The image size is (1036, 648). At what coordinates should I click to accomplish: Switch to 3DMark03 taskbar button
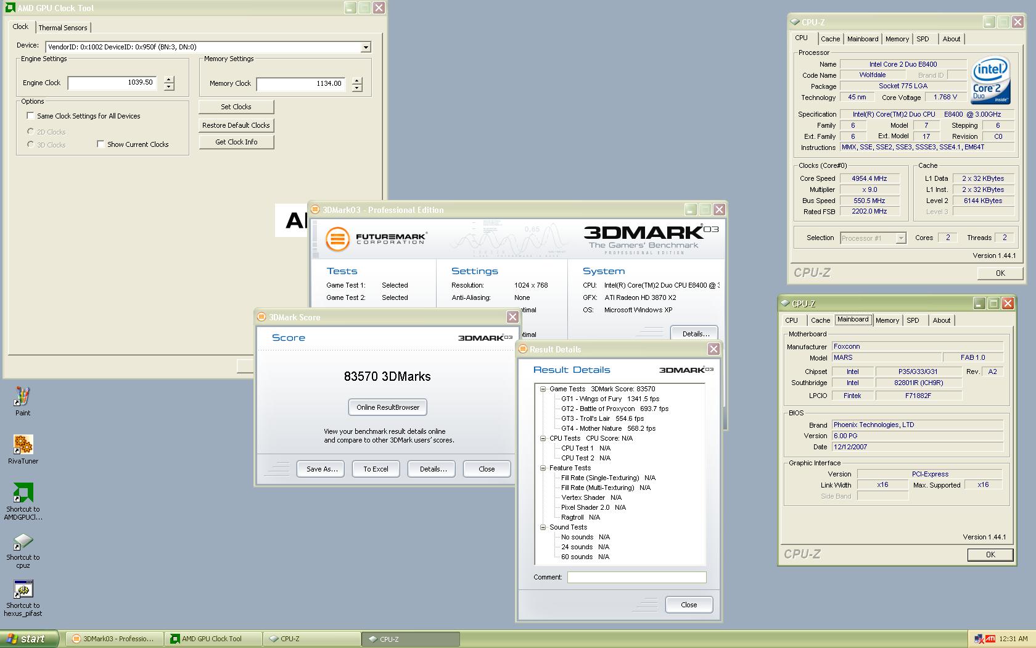point(115,639)
